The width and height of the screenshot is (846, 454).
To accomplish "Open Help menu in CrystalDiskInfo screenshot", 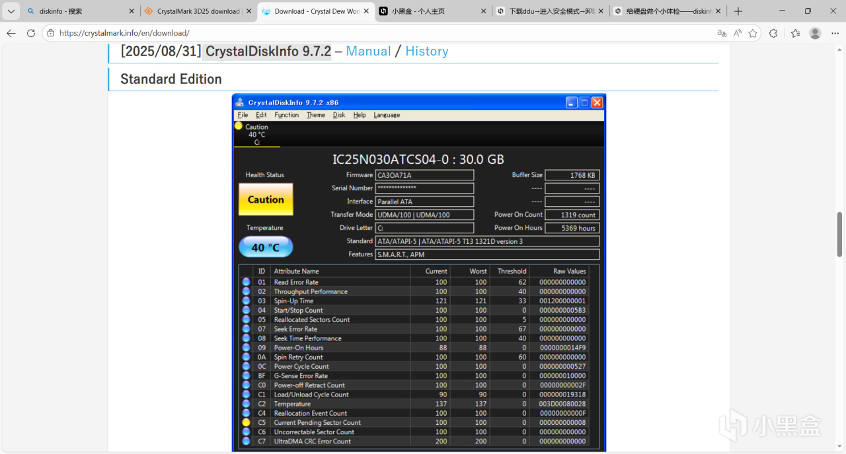I will [x=359, y=115].
